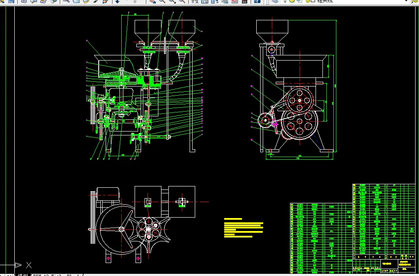Click the 3D DWF toolbar icon
Image resolution: width=419 pixels, height=276 pixels.
pos(53,1)
